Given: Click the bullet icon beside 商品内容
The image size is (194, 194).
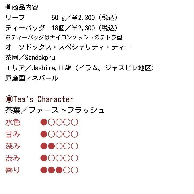Looking at the screenshot, I should 8,7.
